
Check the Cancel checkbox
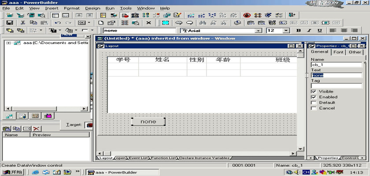click(314, 108)
